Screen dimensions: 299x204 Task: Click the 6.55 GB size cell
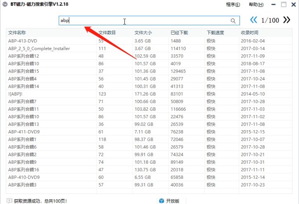click(x=143, y=177)
